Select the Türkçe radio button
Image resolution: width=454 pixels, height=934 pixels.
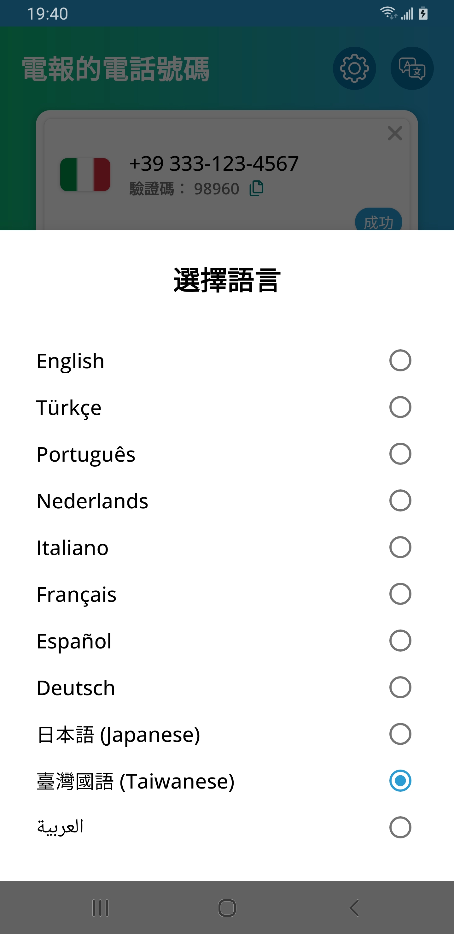pyautogui.click(x=400, y=407)
